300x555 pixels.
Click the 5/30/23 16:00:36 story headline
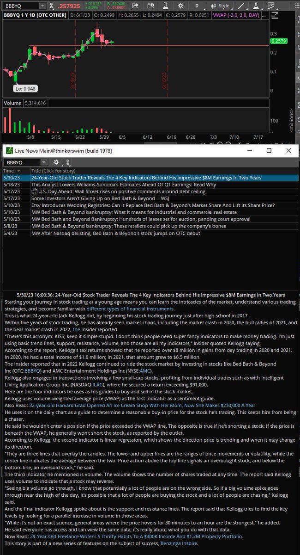point(150,295)
